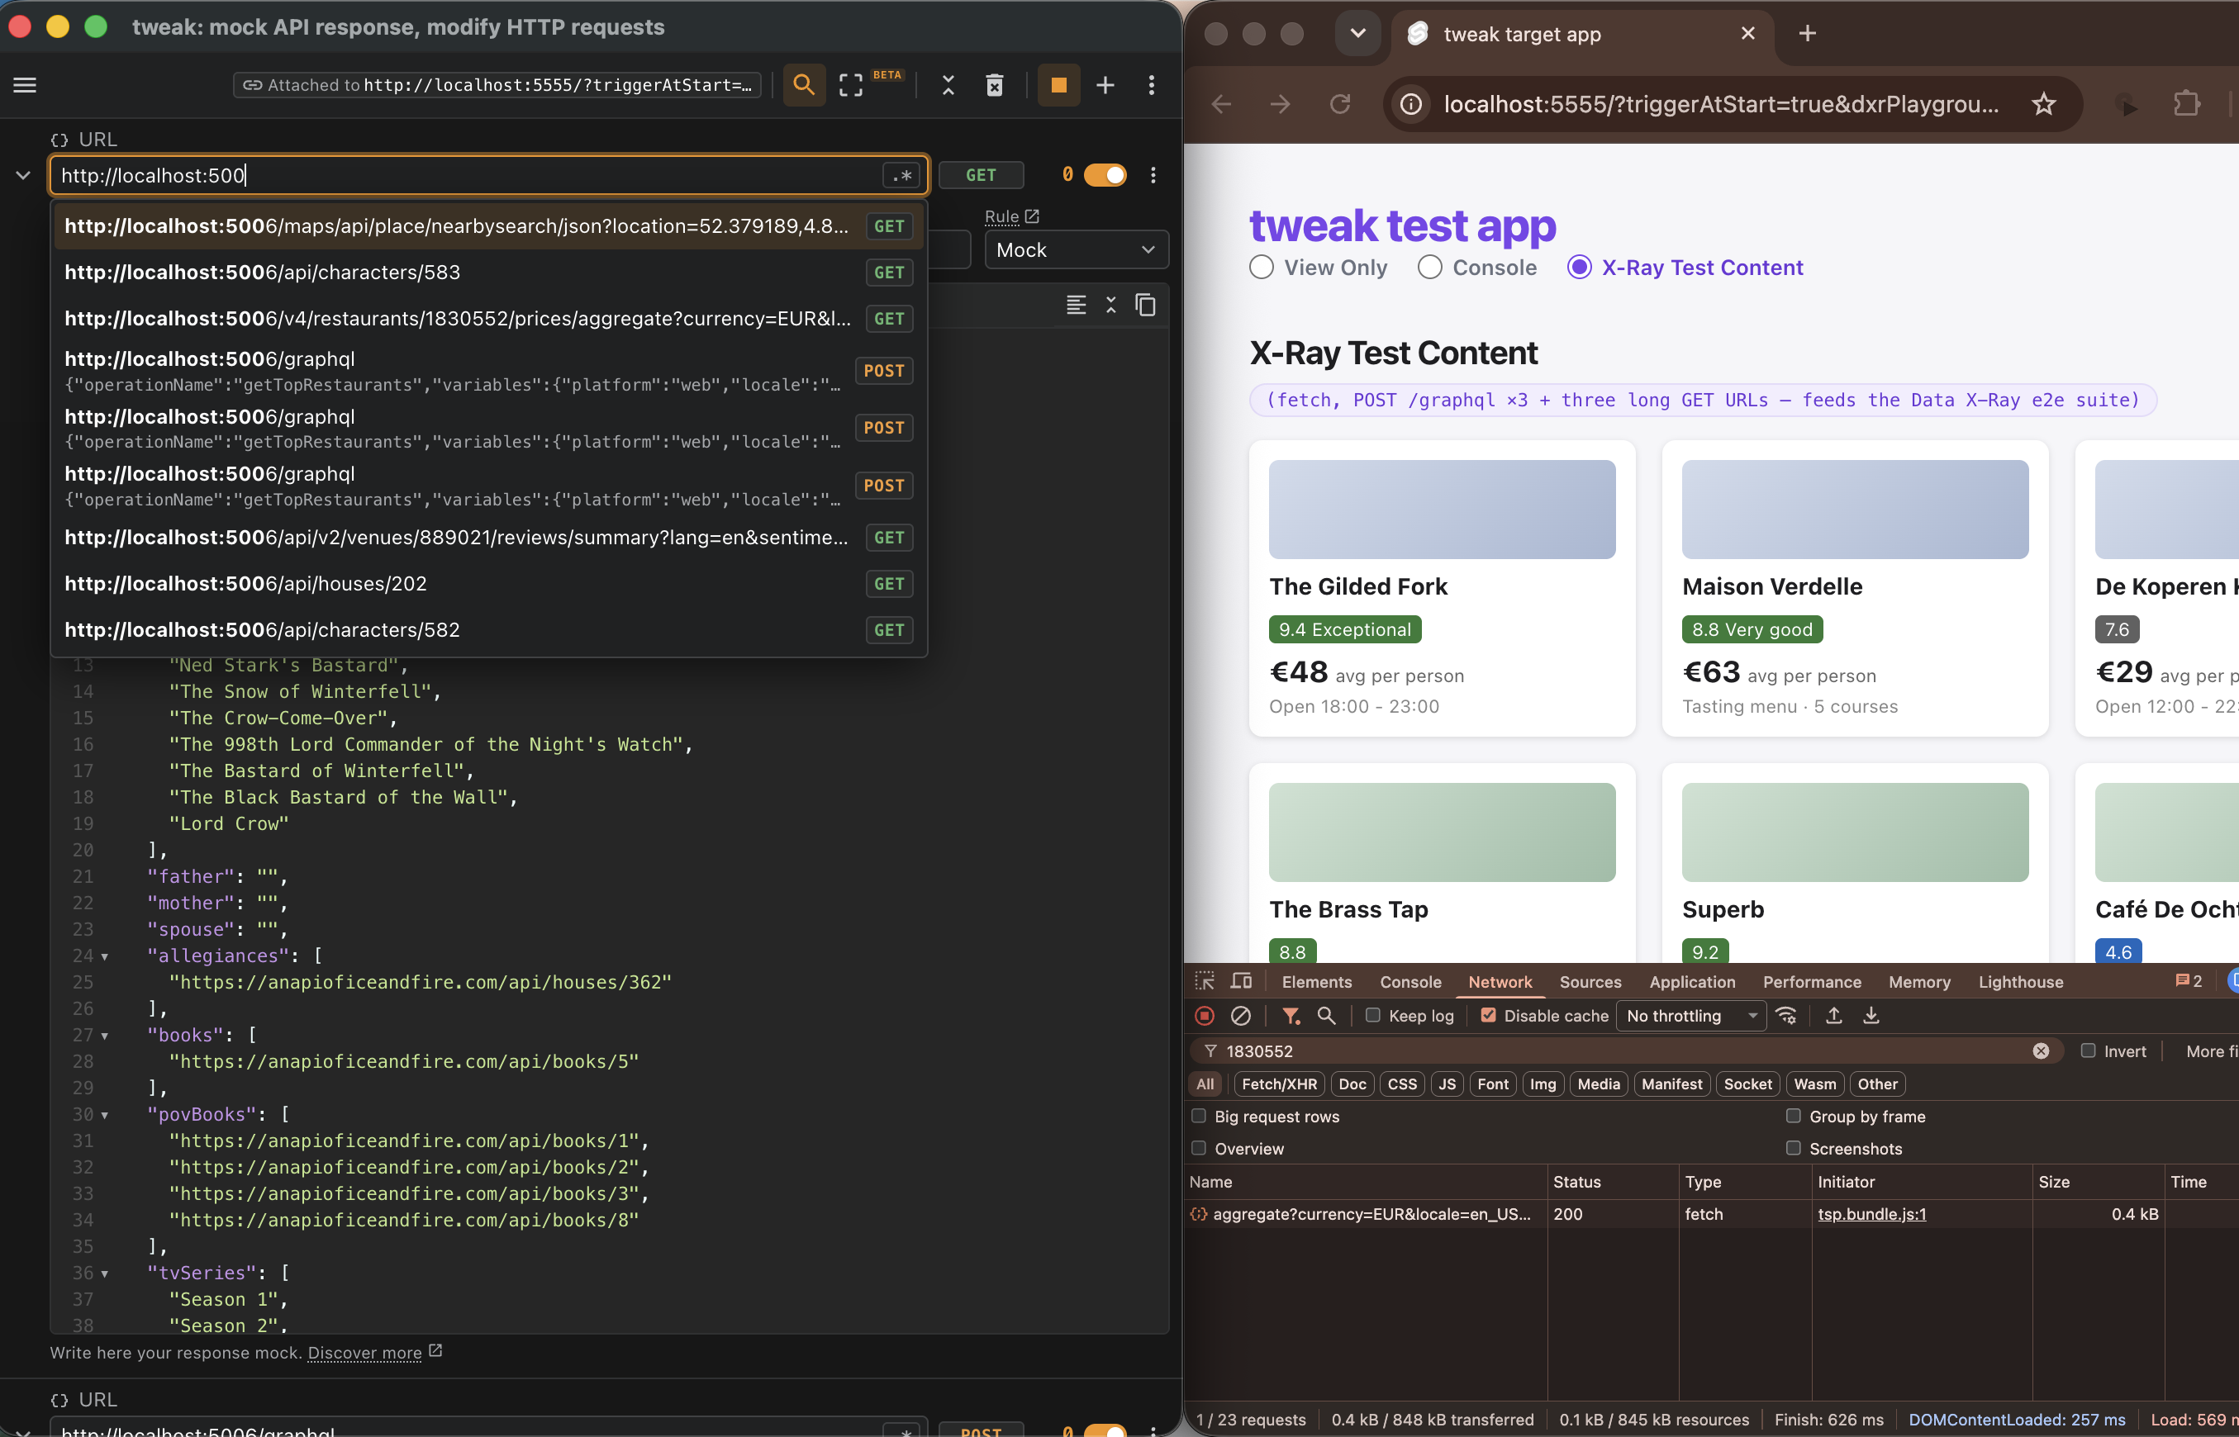Screen dimensions: 2239x1437
Task: Toggle the first rule's enable switch
Action: pyautogui.click(x=1105, y=175)
